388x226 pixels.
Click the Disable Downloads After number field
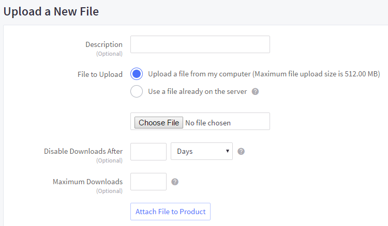[x=148, y=151]
